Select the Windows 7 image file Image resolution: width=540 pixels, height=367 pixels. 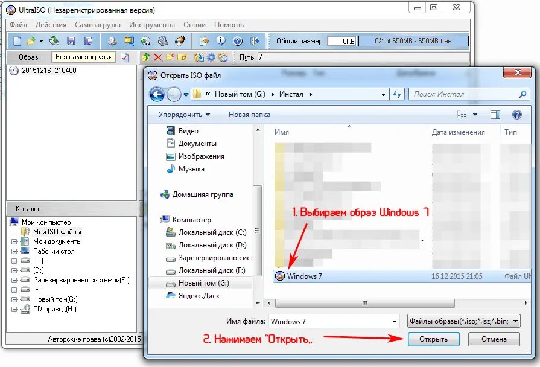[x=402, y=276]
